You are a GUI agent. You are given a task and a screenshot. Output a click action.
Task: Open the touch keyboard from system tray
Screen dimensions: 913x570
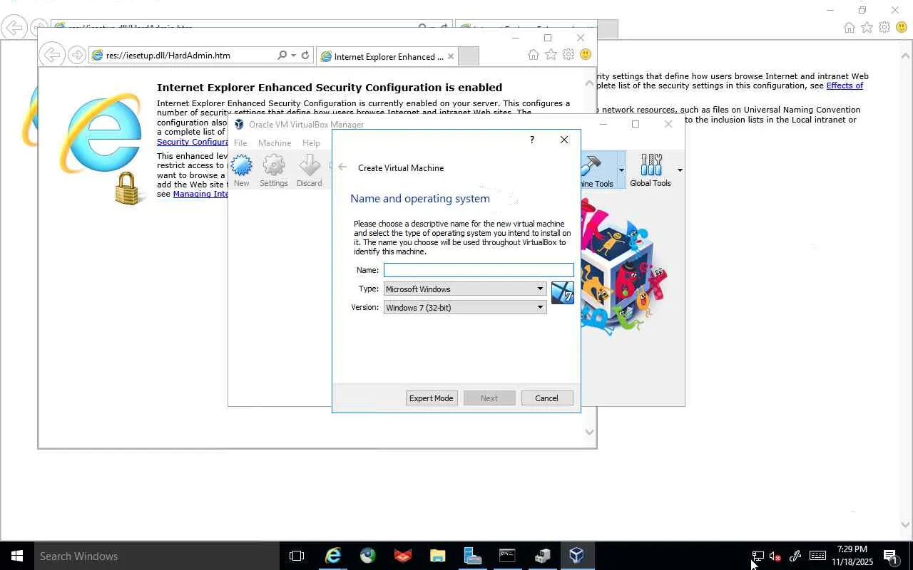point(817,556)
